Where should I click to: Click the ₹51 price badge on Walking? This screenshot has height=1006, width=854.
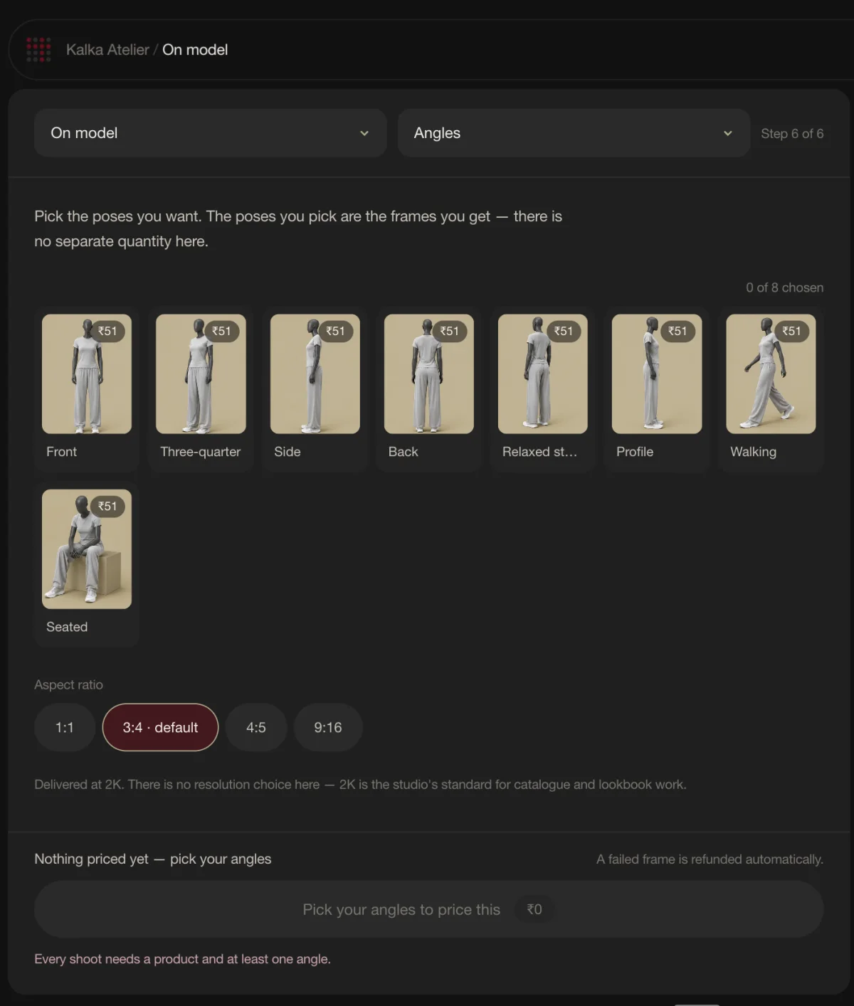click(x=791, y=331)
